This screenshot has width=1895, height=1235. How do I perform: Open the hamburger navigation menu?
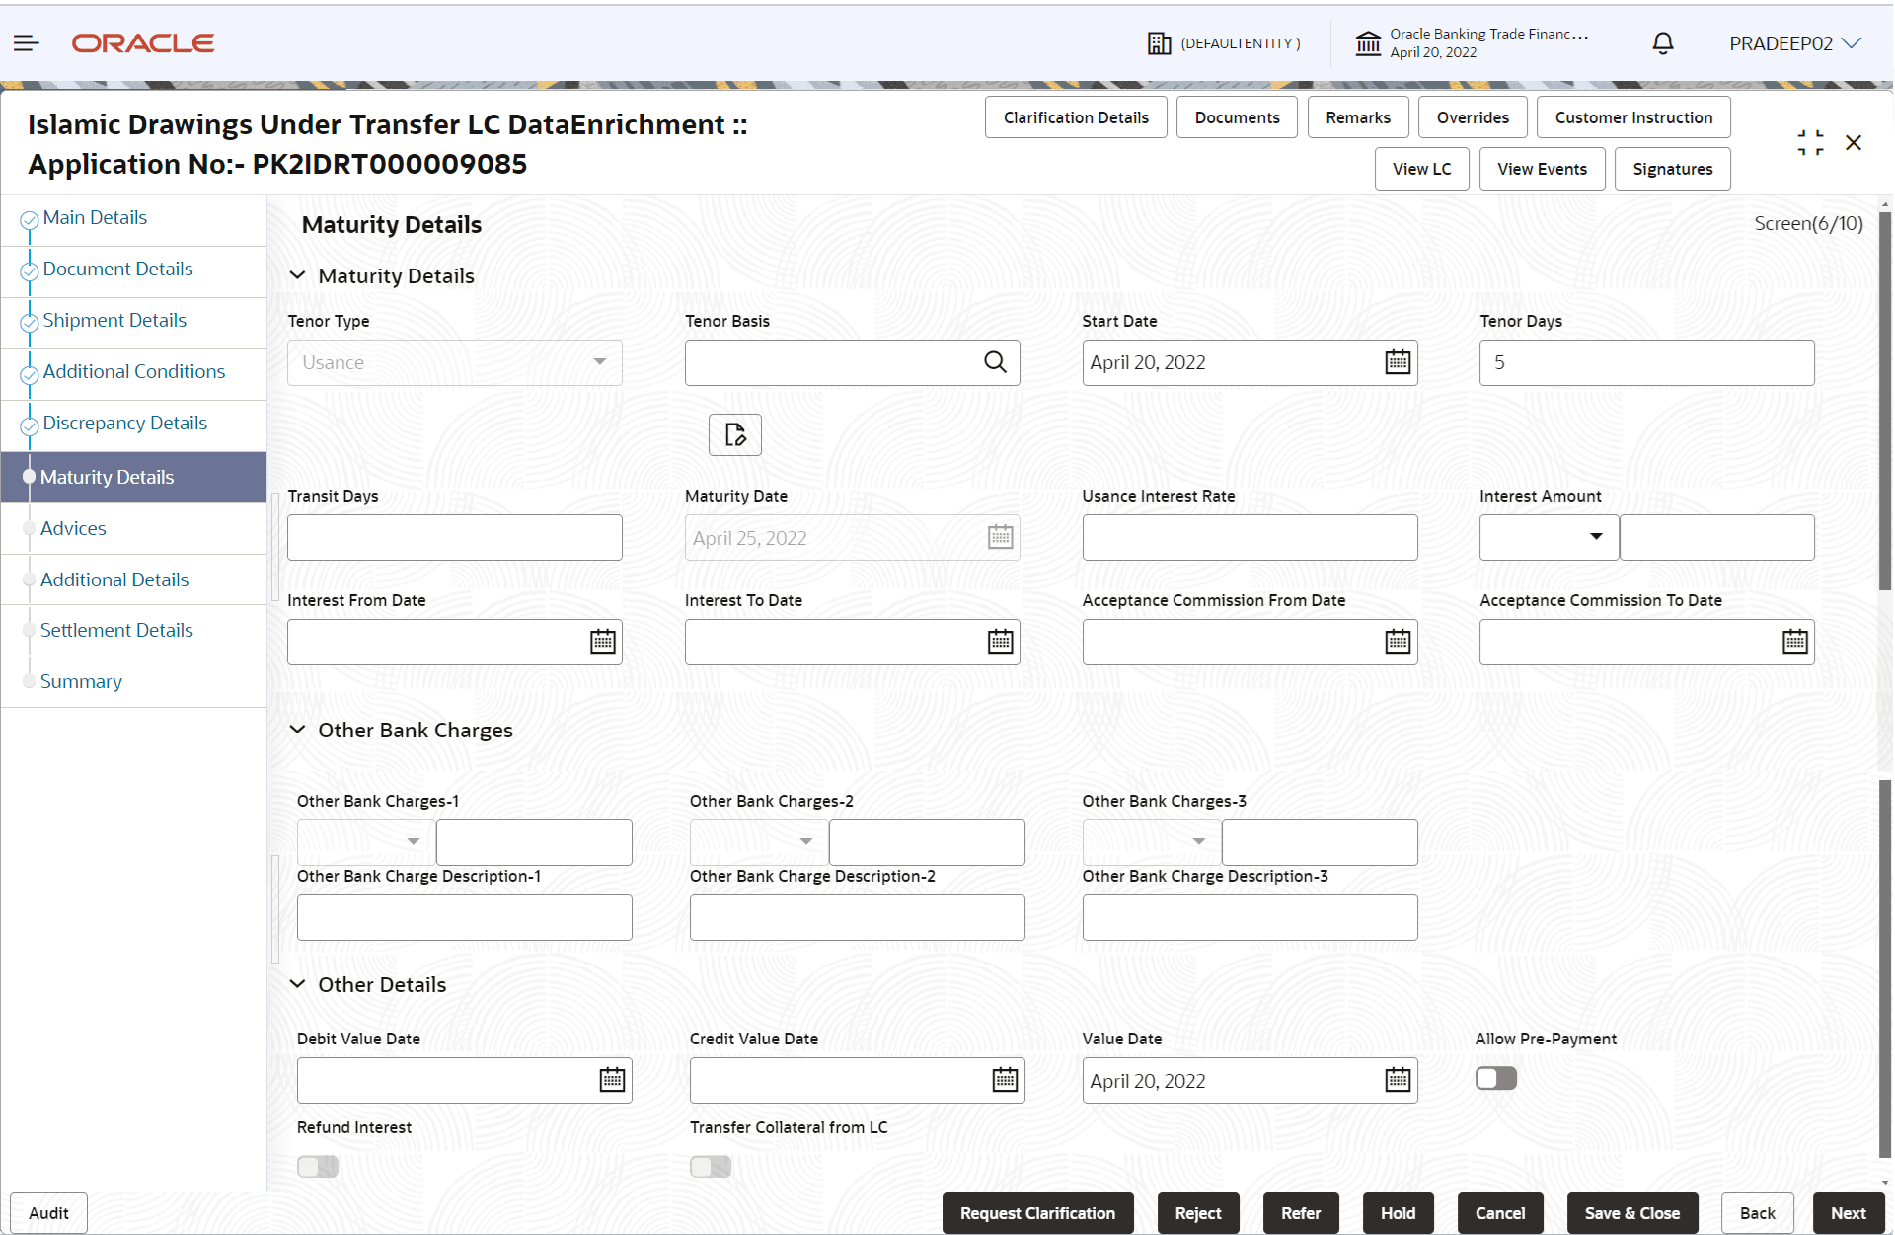click(x=27, y=42)
